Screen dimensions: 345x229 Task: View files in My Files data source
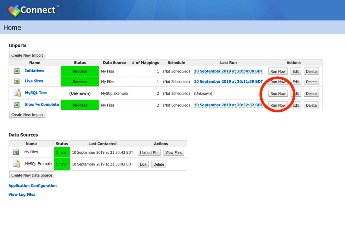174,152
